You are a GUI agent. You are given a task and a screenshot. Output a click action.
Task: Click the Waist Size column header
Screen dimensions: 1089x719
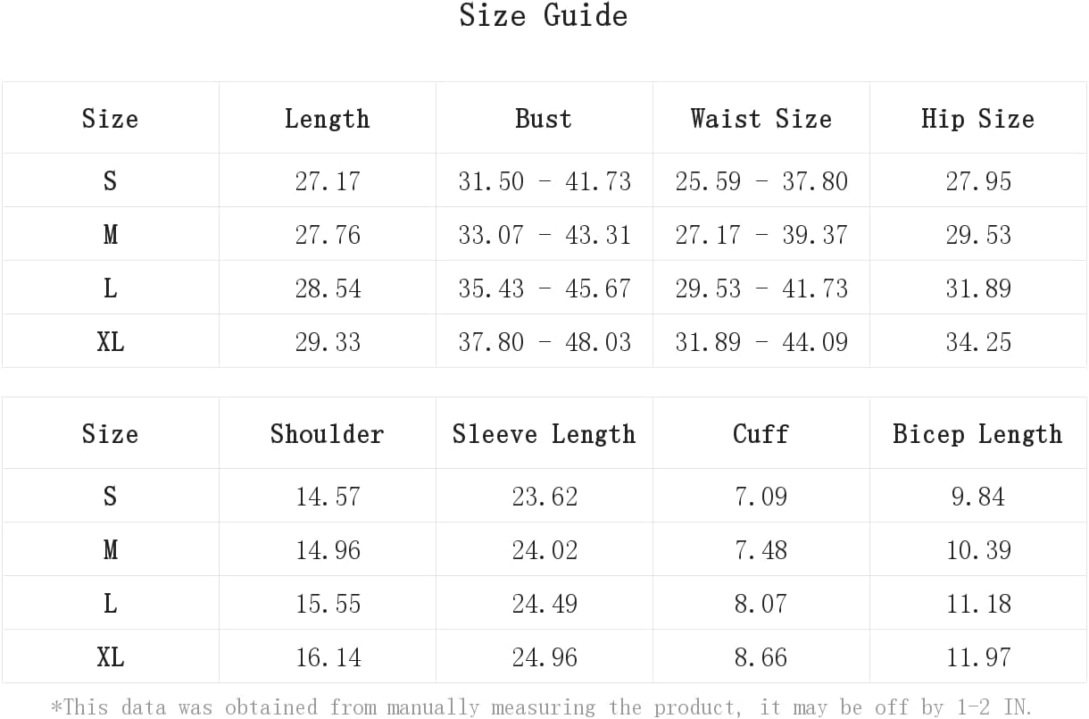pos(761,119)
